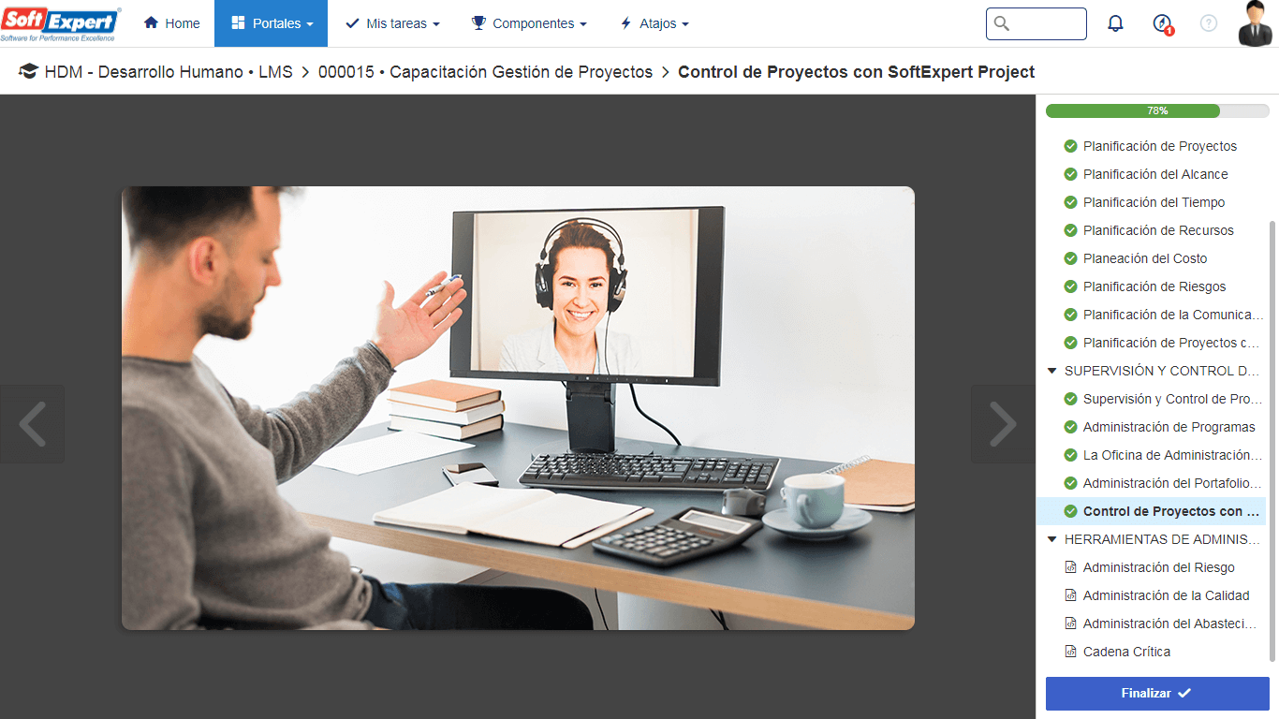Go to the next slide arrow
This screenshot has width=1279, height=719.
(1003, 424)
